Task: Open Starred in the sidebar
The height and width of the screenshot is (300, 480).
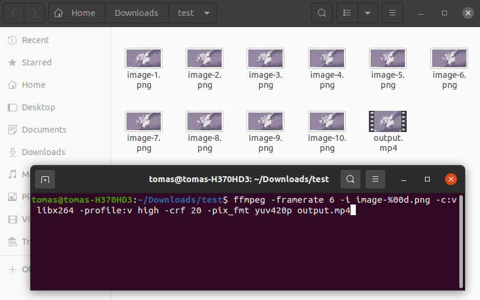Action: coord(55,62)
